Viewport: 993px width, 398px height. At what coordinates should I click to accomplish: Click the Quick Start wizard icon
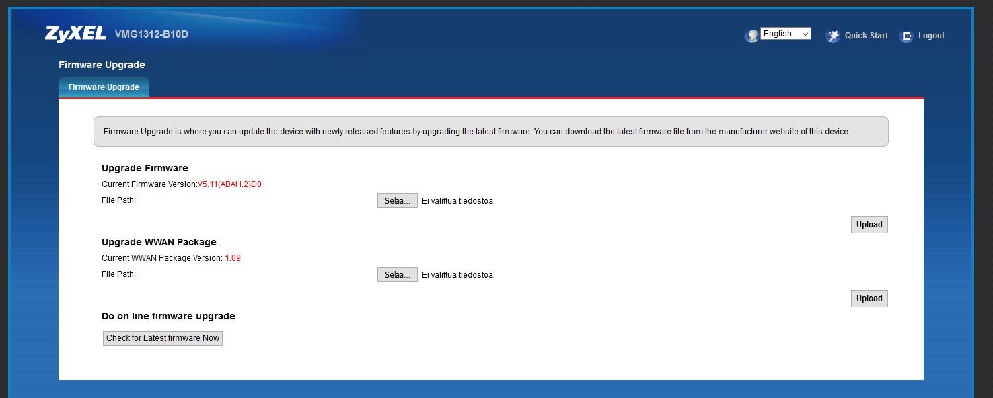point(833,36)
